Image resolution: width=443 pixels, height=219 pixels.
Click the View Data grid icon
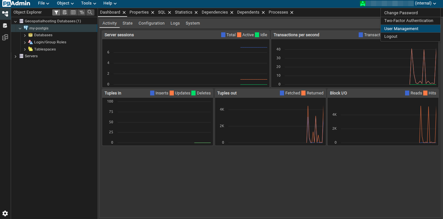point(73,12)
